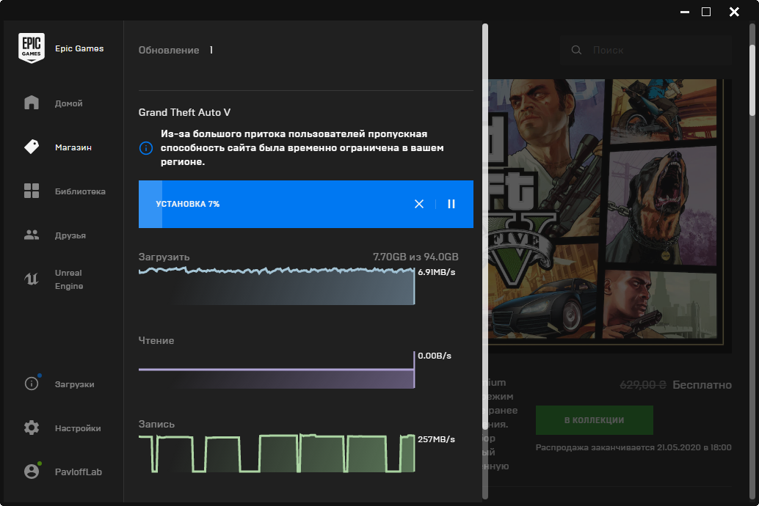Minimize the Epic Games launcher window
The width and height of the screenshot is (759, 506).
pyautogui.click(x=684, y=12)
